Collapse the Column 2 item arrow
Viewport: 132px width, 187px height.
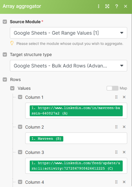point(20,127)
